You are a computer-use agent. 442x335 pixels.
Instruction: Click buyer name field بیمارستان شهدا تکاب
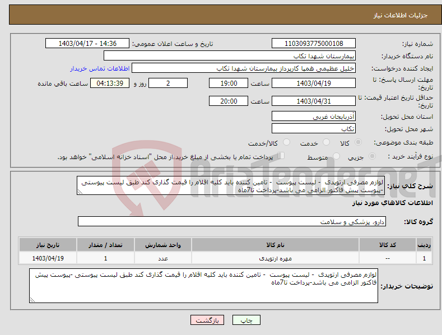pyautogui.click(x=230, y=55)
